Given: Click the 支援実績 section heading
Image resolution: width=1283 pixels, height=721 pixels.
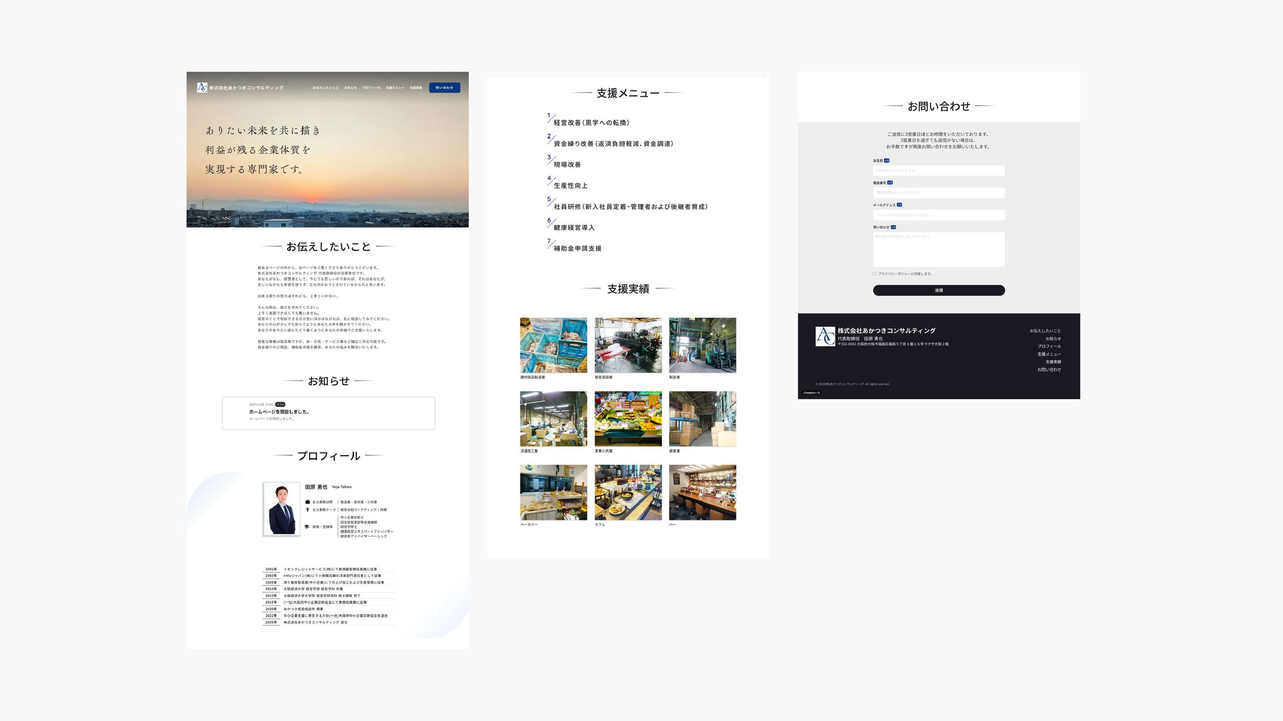Looking at the screenshot, I should [x=628, y=289].
